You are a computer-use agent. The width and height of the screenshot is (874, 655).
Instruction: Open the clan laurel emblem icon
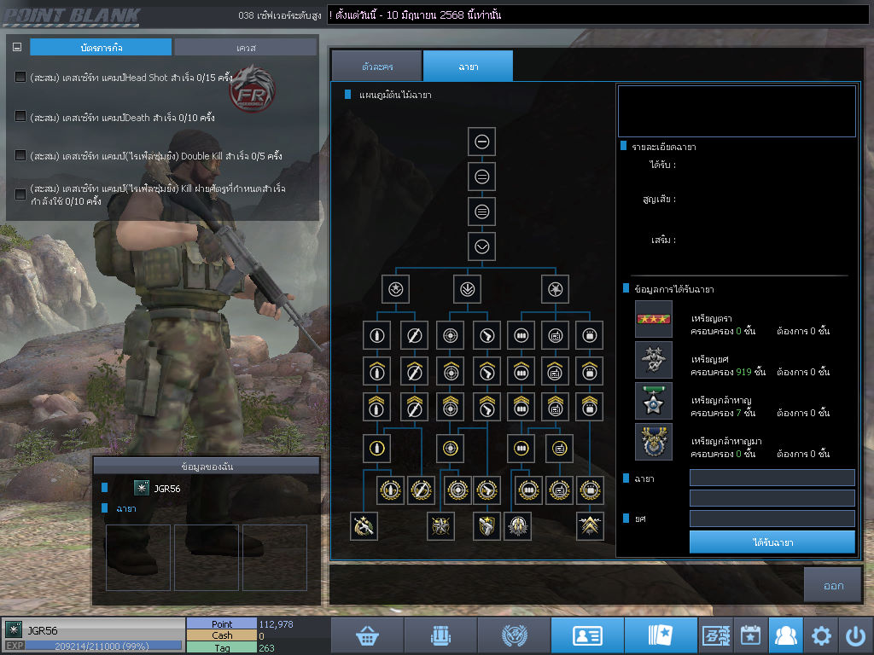(514, 635)
